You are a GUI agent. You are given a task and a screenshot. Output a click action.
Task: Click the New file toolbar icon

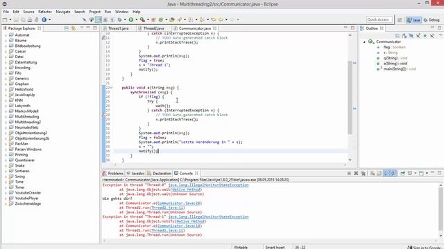[x=5, y=20]
